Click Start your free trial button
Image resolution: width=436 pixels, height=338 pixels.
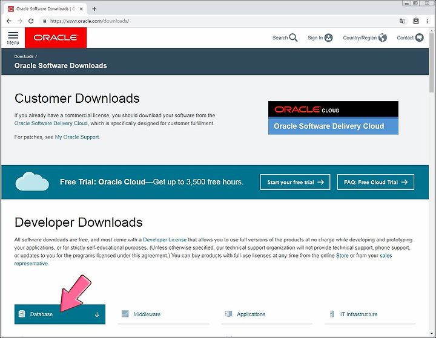[x=295, y=182]
